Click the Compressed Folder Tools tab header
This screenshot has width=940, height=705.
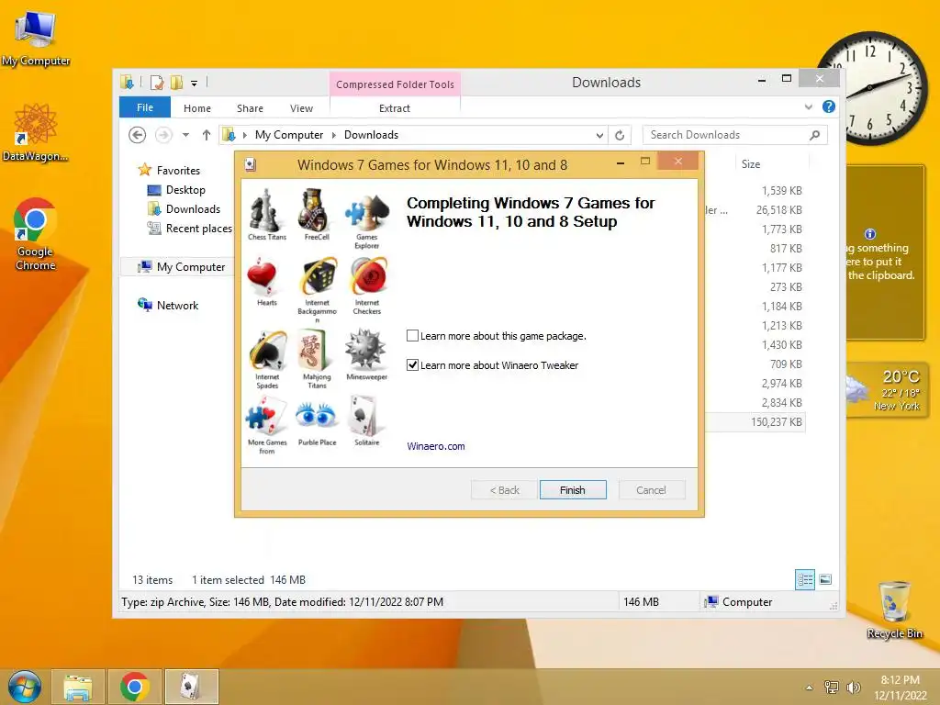tap(395, 84)
